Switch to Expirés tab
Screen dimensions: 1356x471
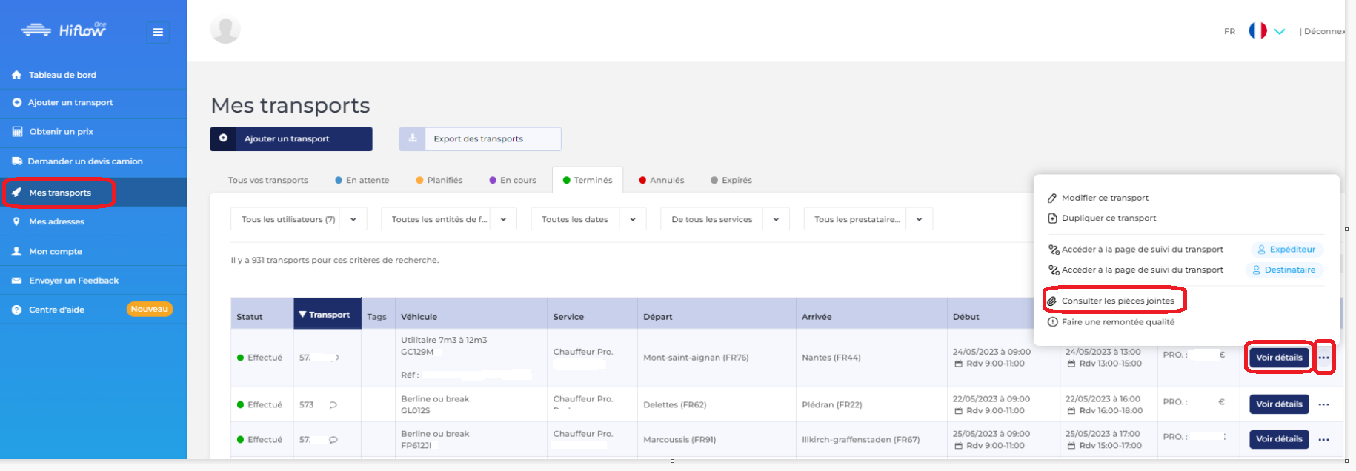(731, 181)
